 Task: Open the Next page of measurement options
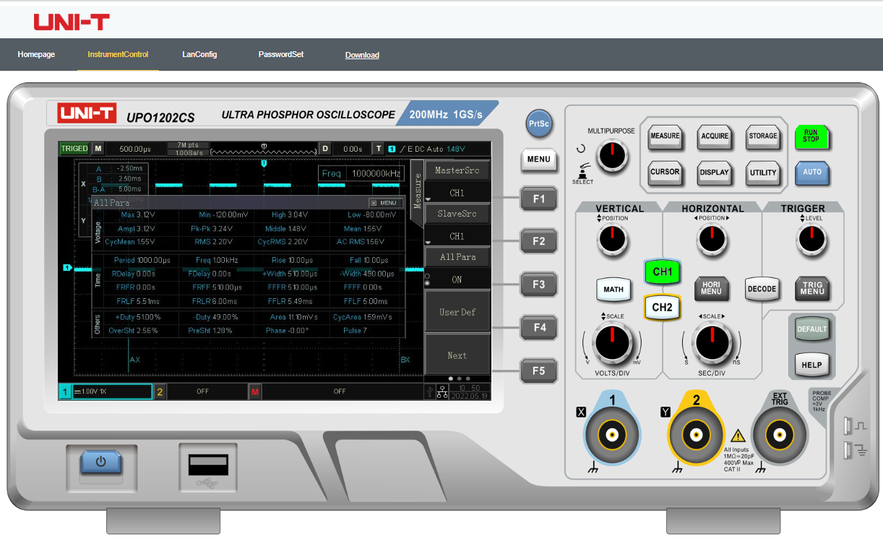(457, 355)
